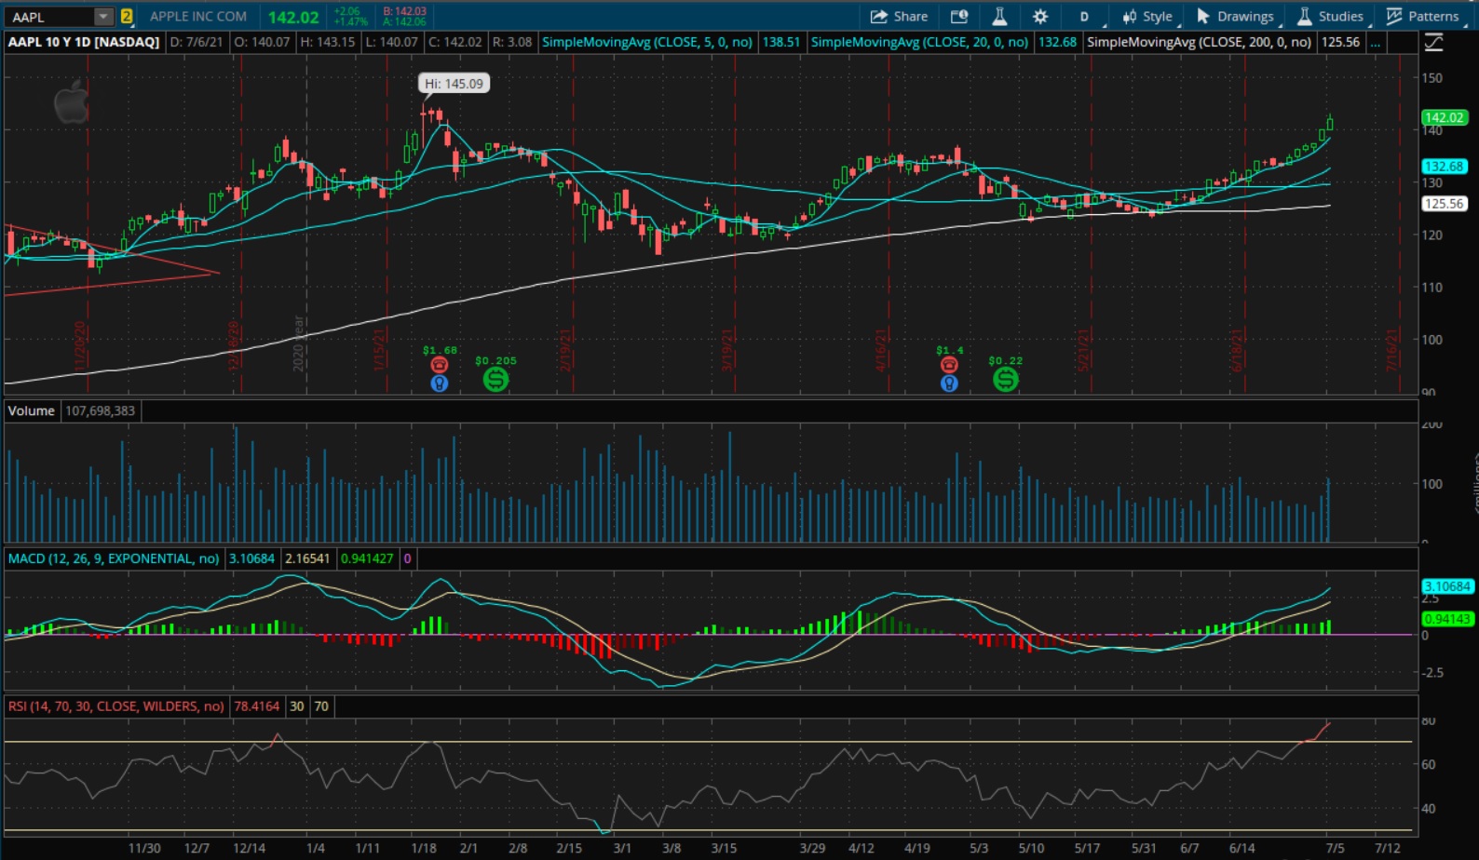
Task: Click the green 142.02 price axis bubble
Action: tap(1445, 117)
